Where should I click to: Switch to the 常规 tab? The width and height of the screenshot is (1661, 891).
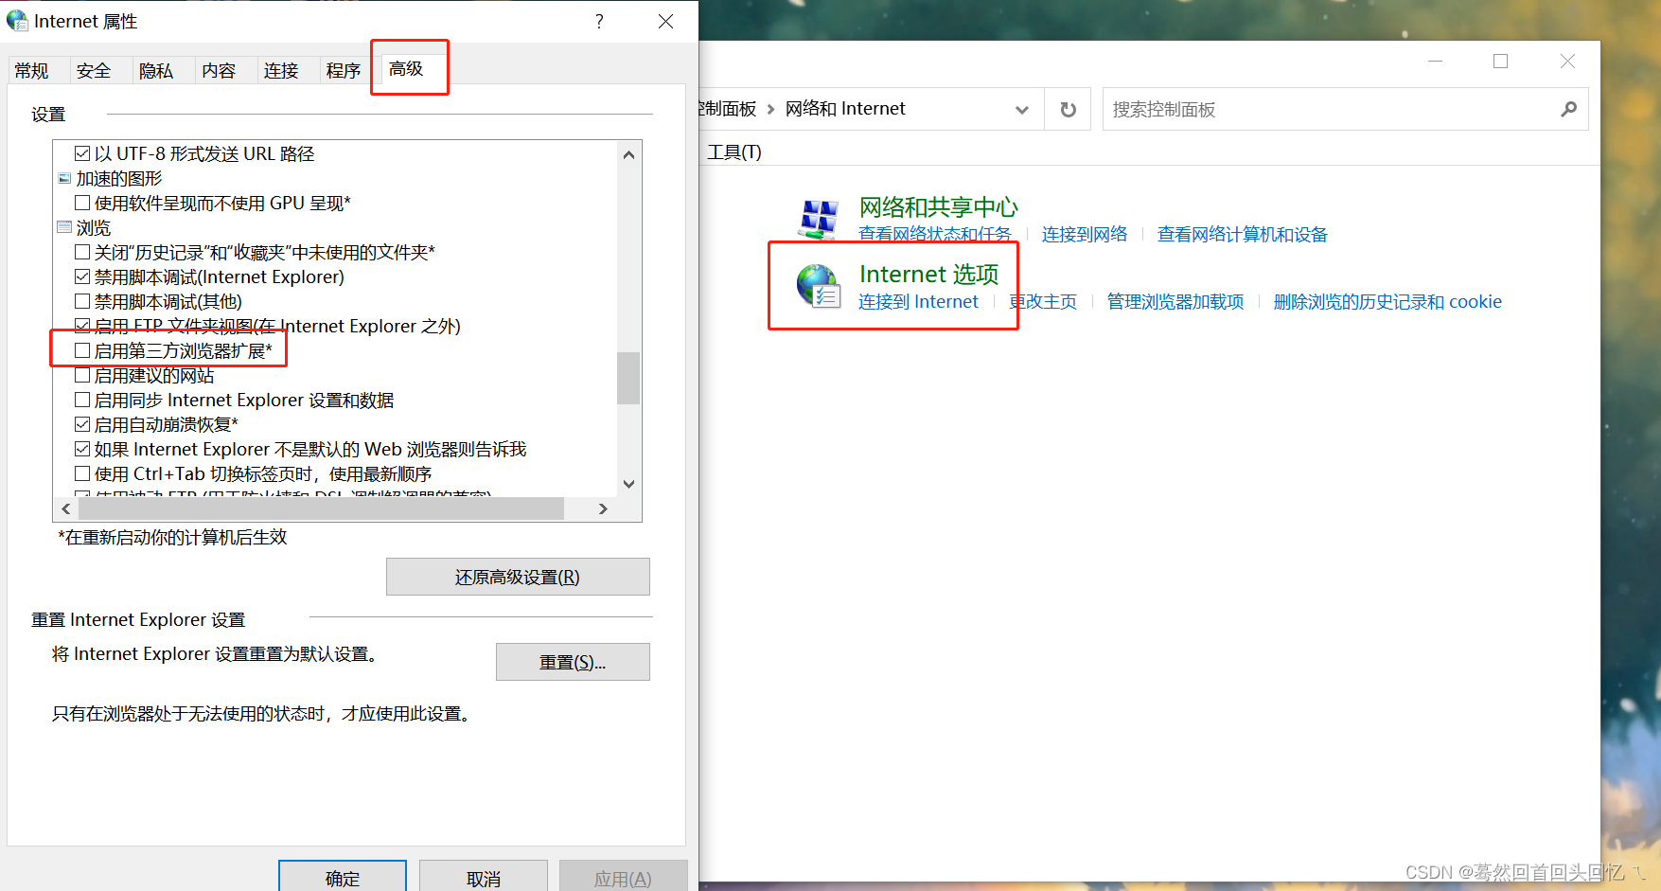tap(31, 71)
